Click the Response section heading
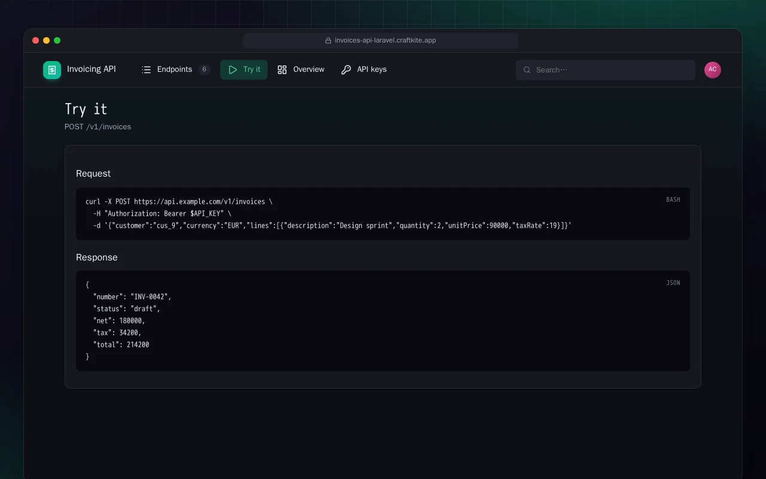 pos(97,257)
